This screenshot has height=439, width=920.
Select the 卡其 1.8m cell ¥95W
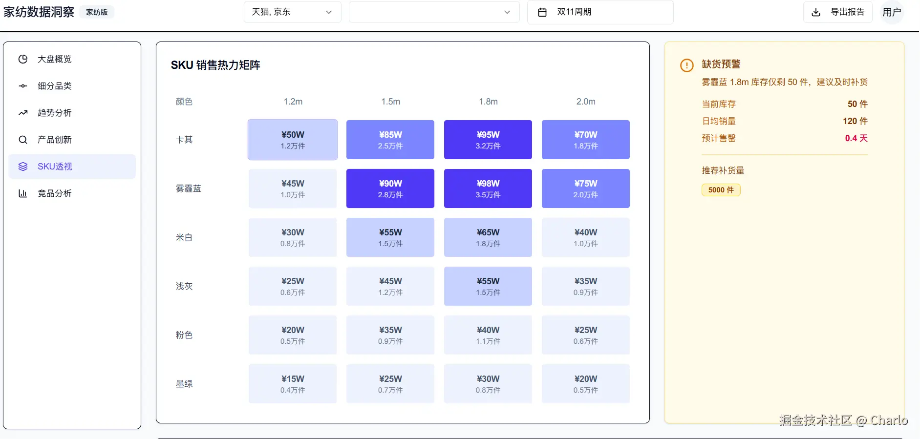488,140
